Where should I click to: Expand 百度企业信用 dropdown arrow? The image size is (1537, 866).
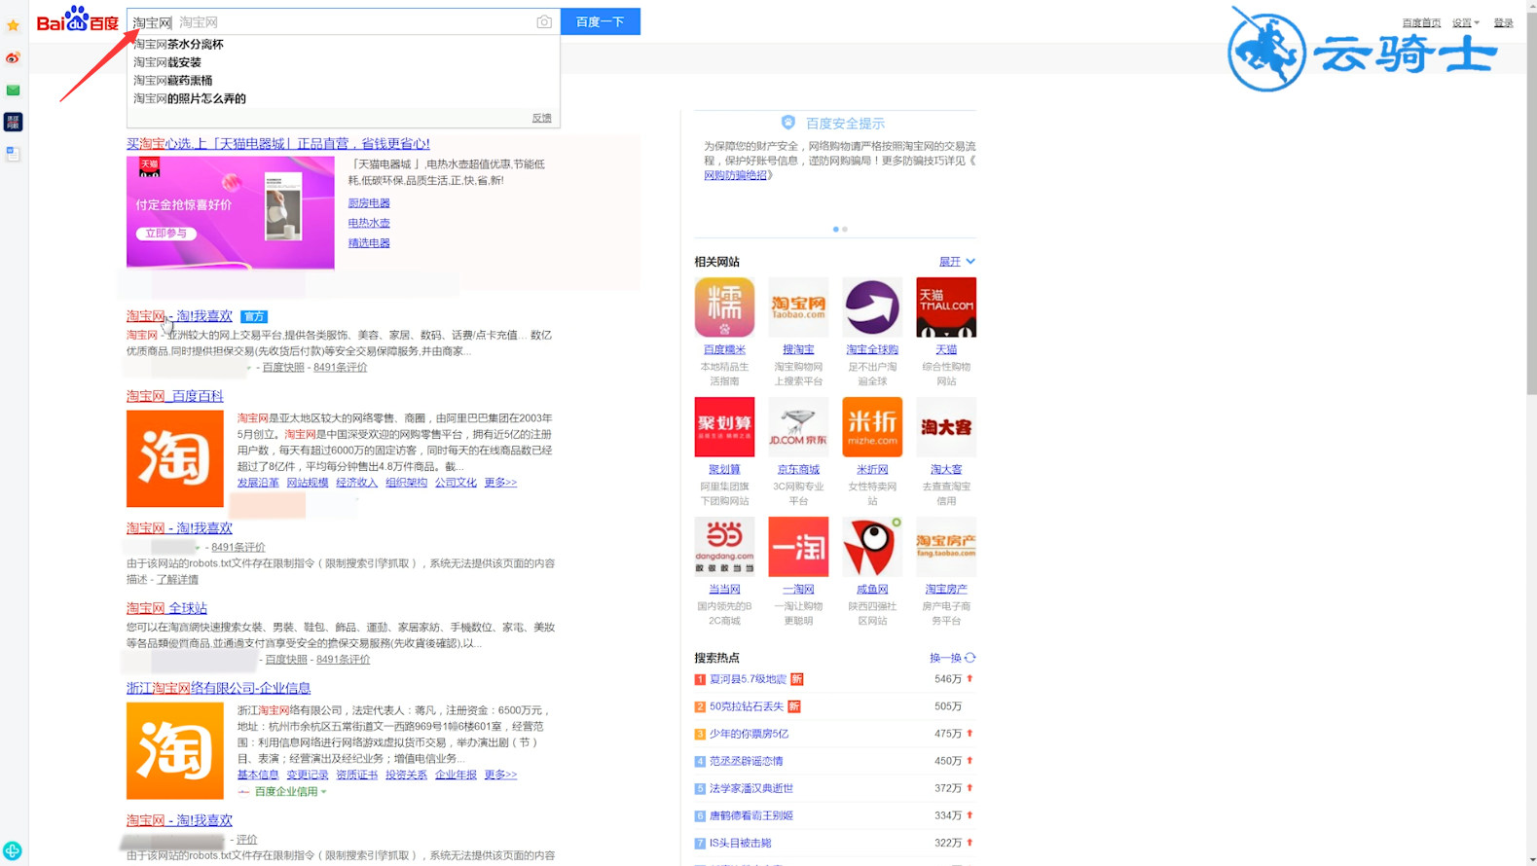[x=324, y=792]
